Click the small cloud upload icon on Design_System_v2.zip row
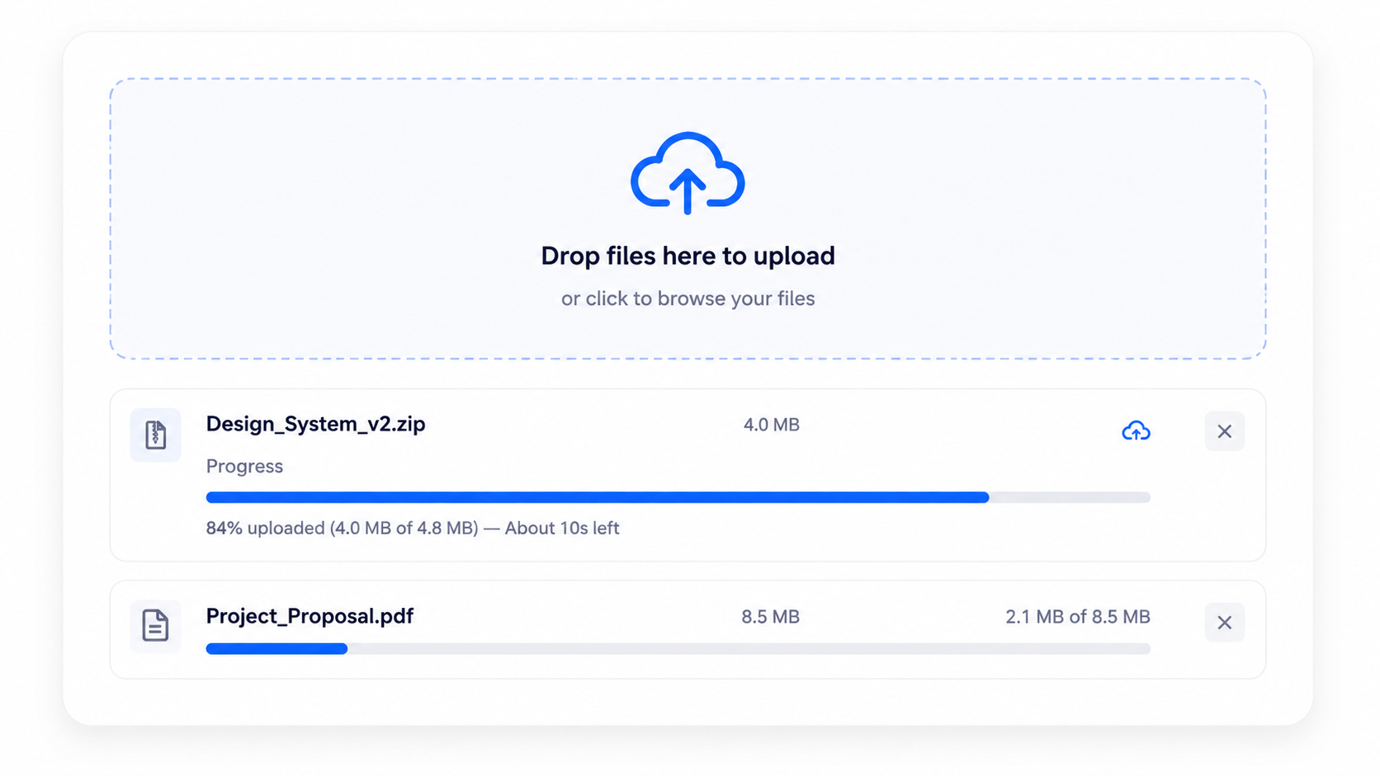This screenshot has height=776, width=1380. [1136, 430]
